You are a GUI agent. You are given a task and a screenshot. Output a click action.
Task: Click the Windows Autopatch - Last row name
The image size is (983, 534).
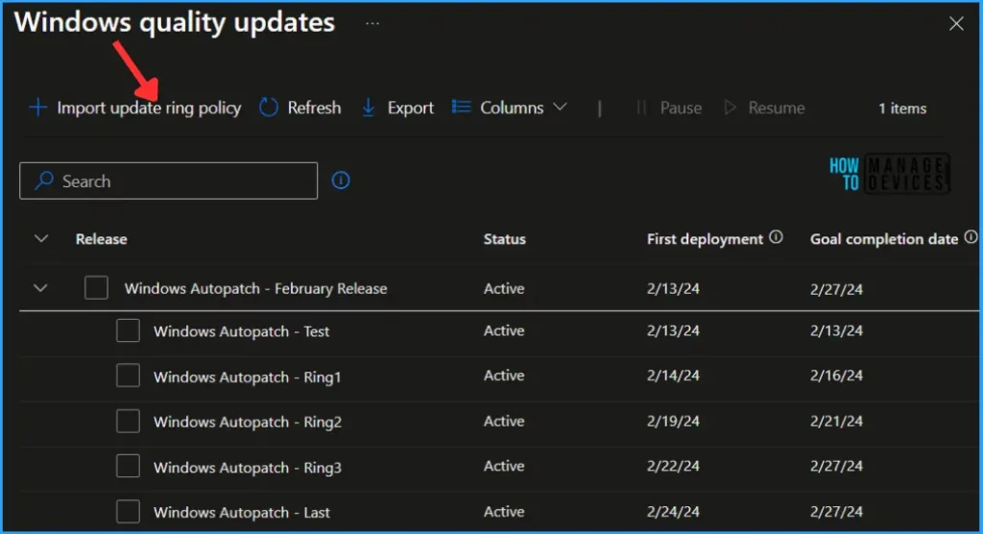click(241, 513)
